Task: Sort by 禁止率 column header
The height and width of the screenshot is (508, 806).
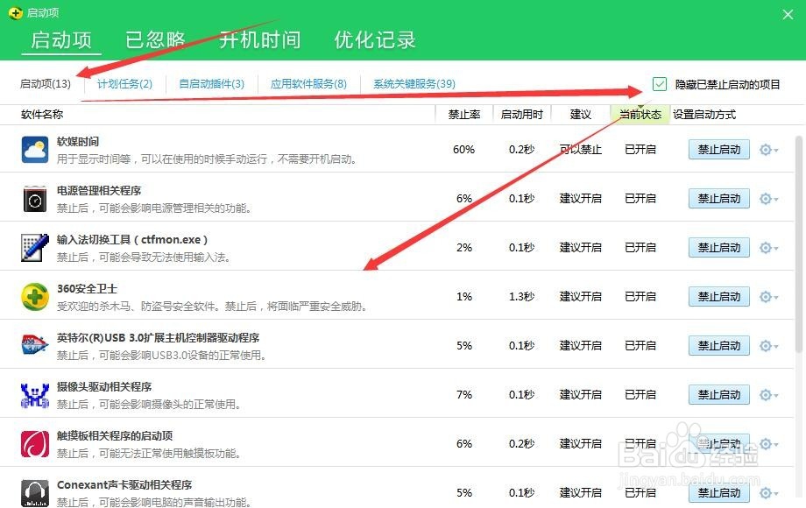Action: coord(464,115)
